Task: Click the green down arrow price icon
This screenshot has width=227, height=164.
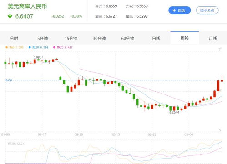Action: coord(10,16)
